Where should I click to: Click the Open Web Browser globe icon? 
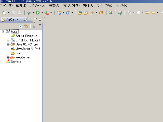(111, 13)
